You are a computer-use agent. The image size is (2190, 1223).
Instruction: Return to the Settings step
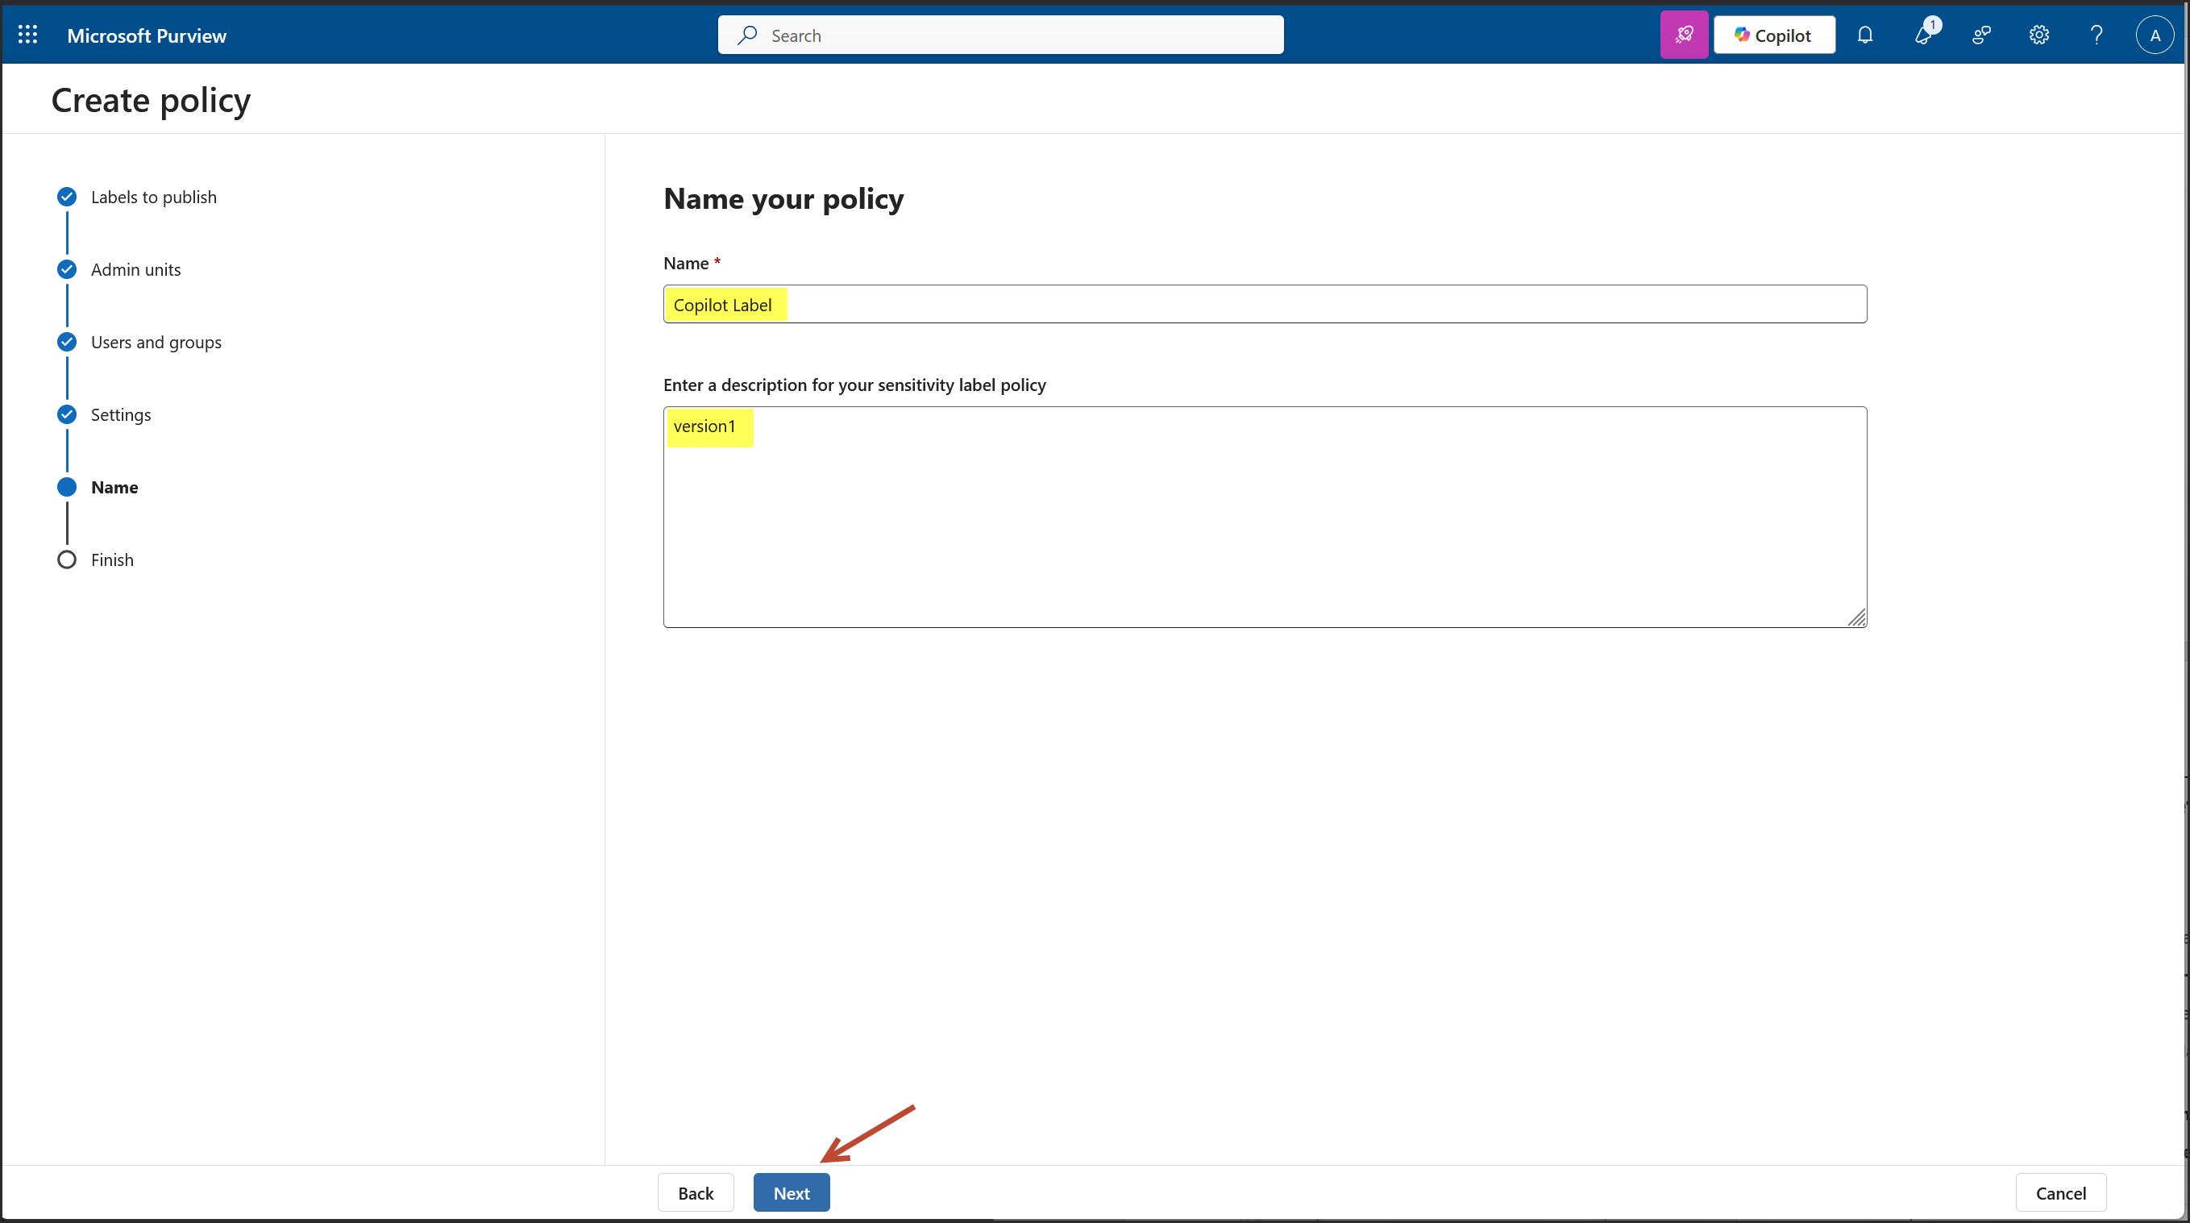click(120, 415)
